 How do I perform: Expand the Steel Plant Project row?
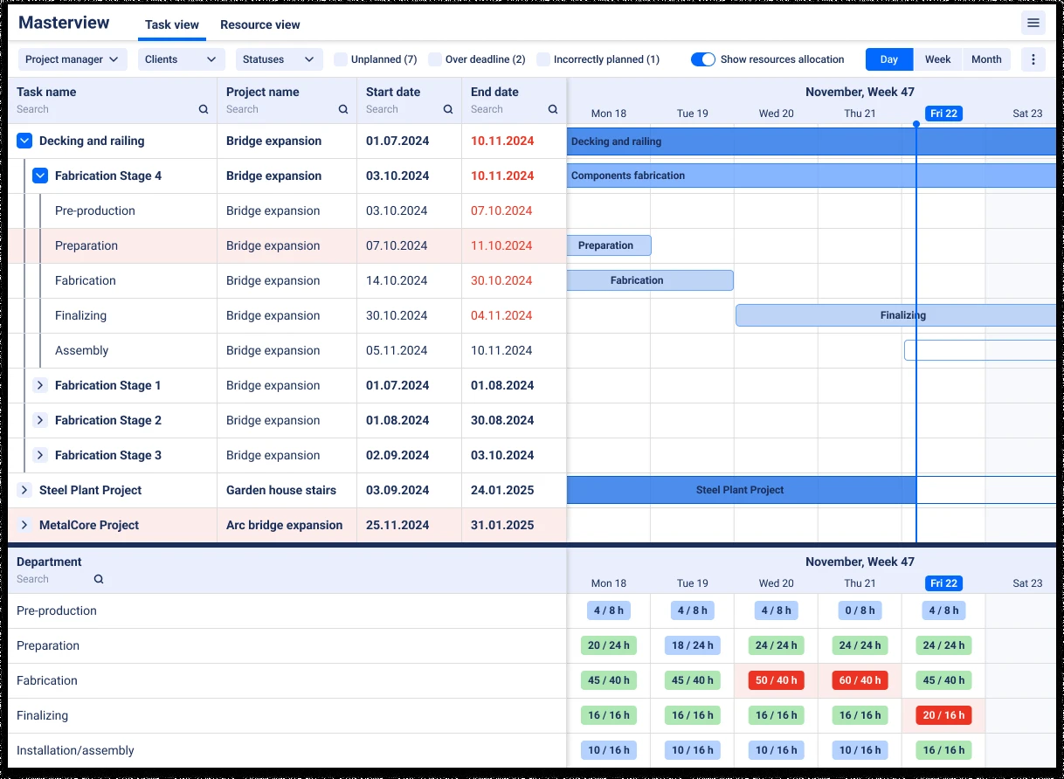pyautogui.click(x=24, y=490)
